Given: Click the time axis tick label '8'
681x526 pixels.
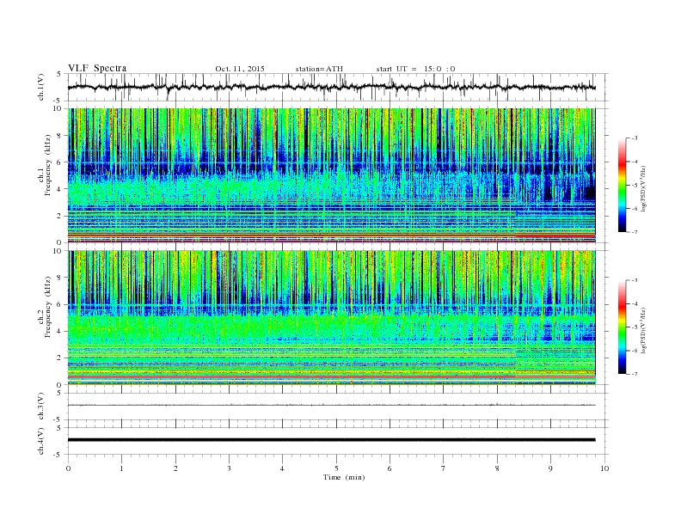Looking at the screenshot, I should (x=497, y=468).
